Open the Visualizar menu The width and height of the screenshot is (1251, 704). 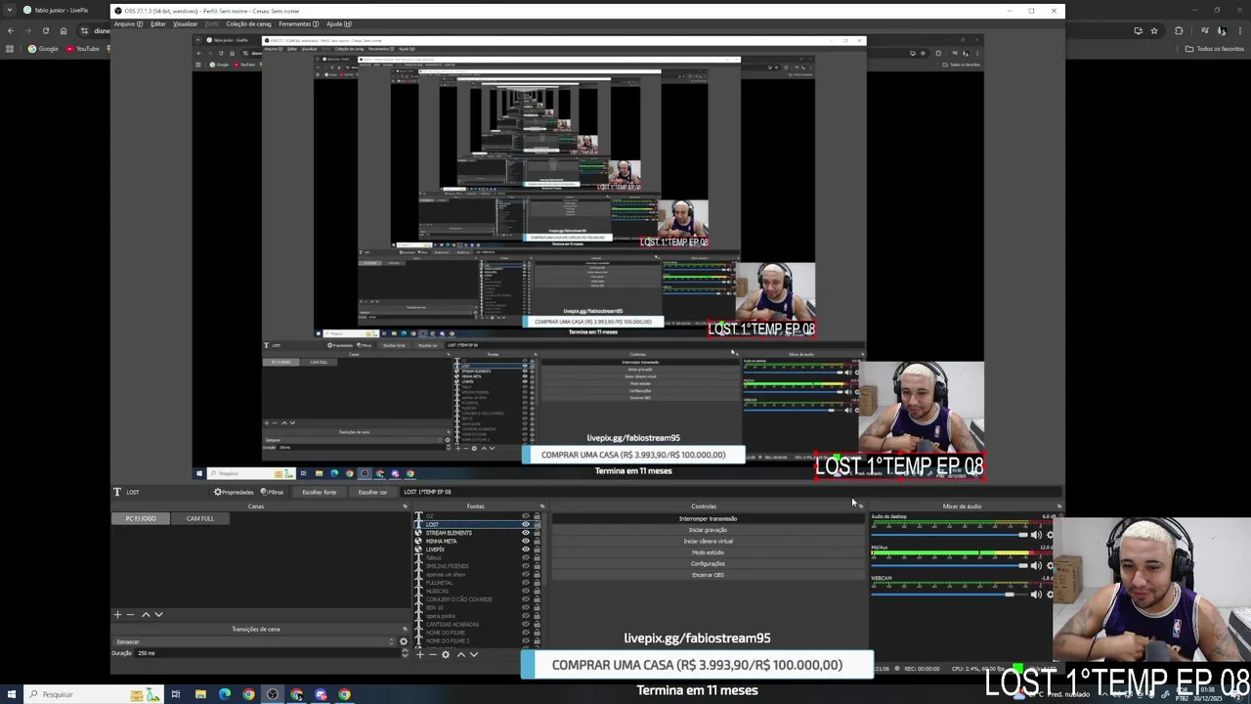click(x=186, y=23)
